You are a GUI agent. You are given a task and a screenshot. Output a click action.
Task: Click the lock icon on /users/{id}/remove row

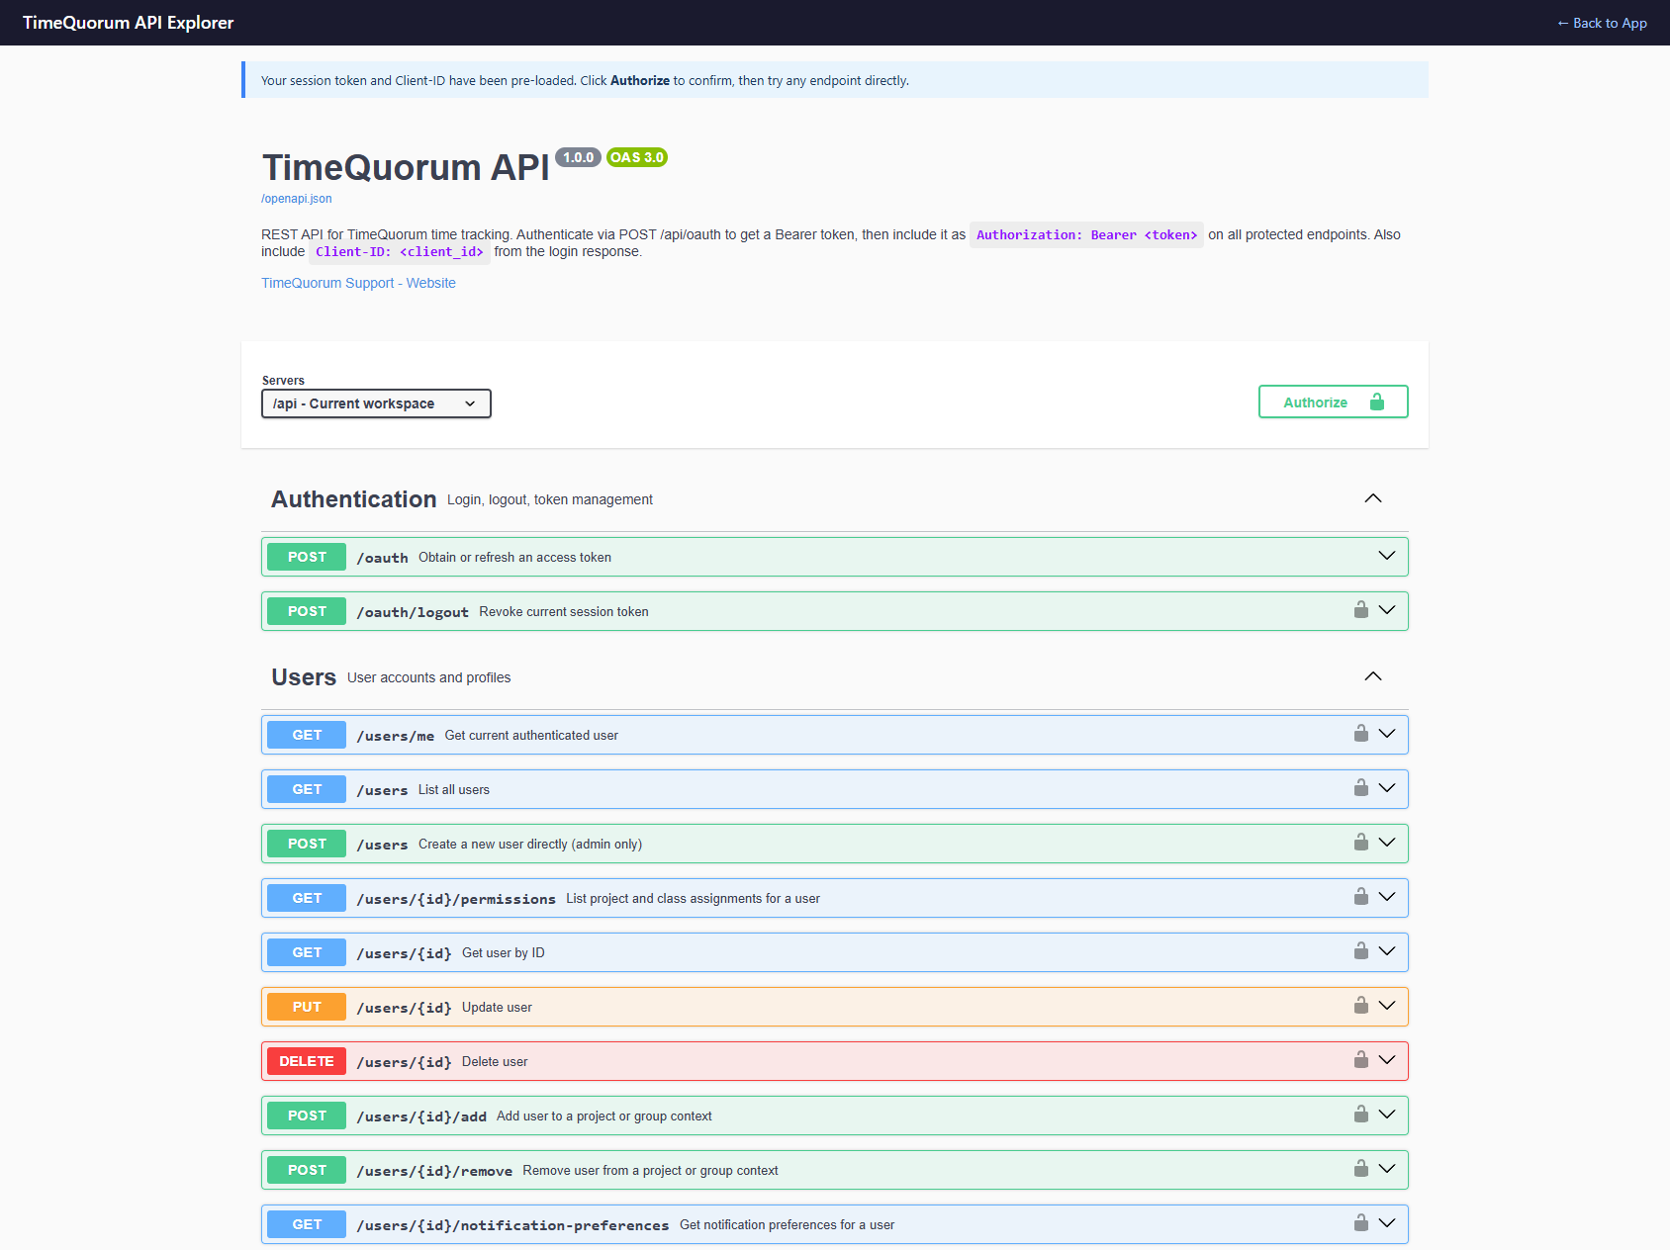(1361, 1169)
